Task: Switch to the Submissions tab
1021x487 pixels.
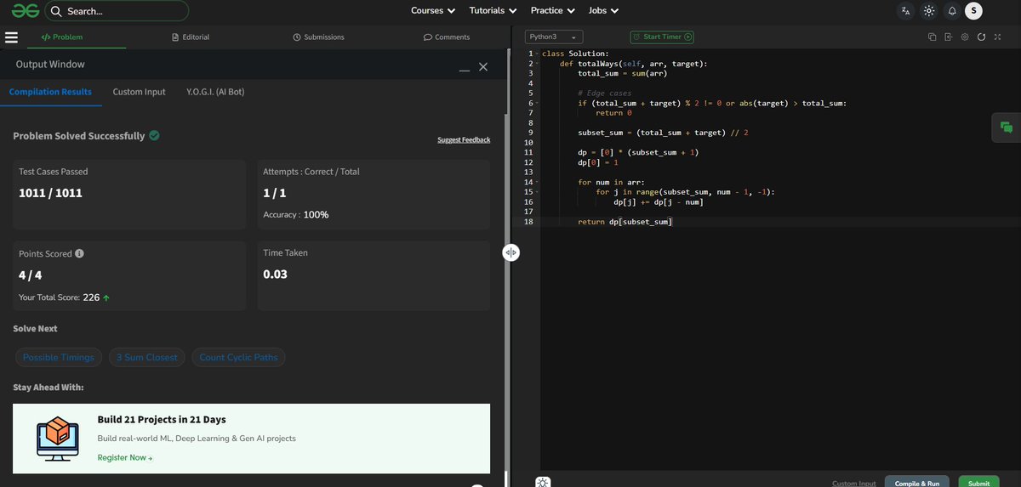Action: tap(318, 37)
